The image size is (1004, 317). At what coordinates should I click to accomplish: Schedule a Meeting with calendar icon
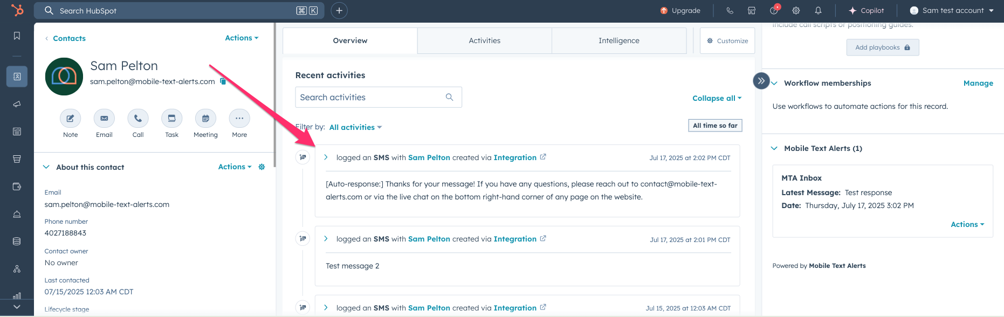pyautogui.click(x=205, y=118)
